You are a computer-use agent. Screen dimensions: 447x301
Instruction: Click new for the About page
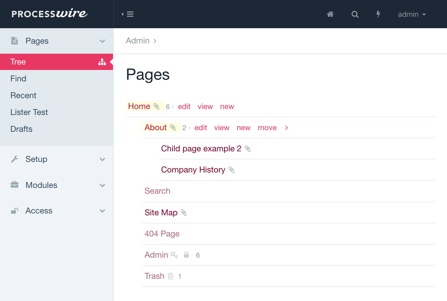click(x=244, y=128)
